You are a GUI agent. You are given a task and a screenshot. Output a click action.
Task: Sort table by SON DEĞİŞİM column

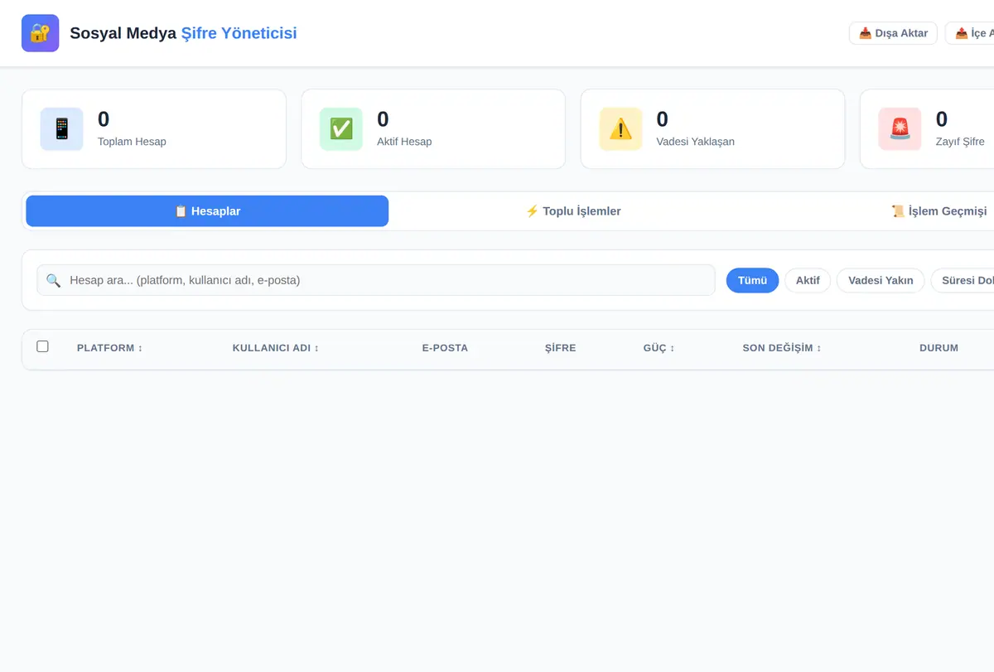click(x=782, y=348)
